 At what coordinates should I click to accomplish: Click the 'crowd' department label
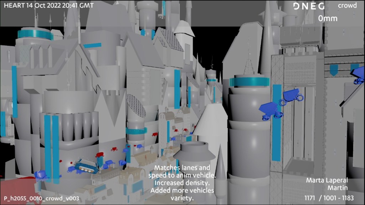347,6
